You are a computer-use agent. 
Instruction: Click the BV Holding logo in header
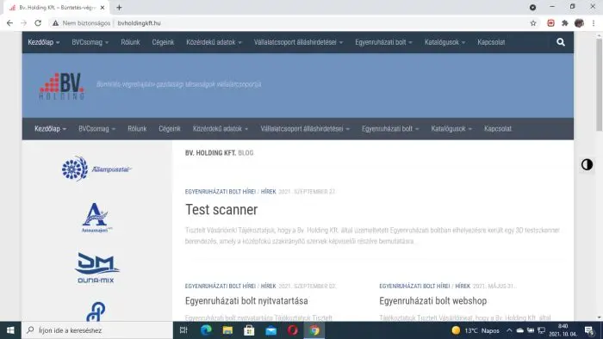pos(61,86)
